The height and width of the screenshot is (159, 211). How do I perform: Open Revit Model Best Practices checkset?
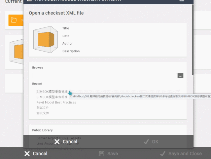pos(56,102)
